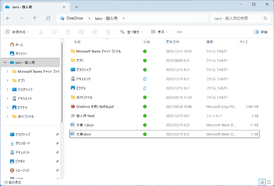Click the OneDrive cloud icon in address bar
Viewport: 274px width, 186px height.
62,18
